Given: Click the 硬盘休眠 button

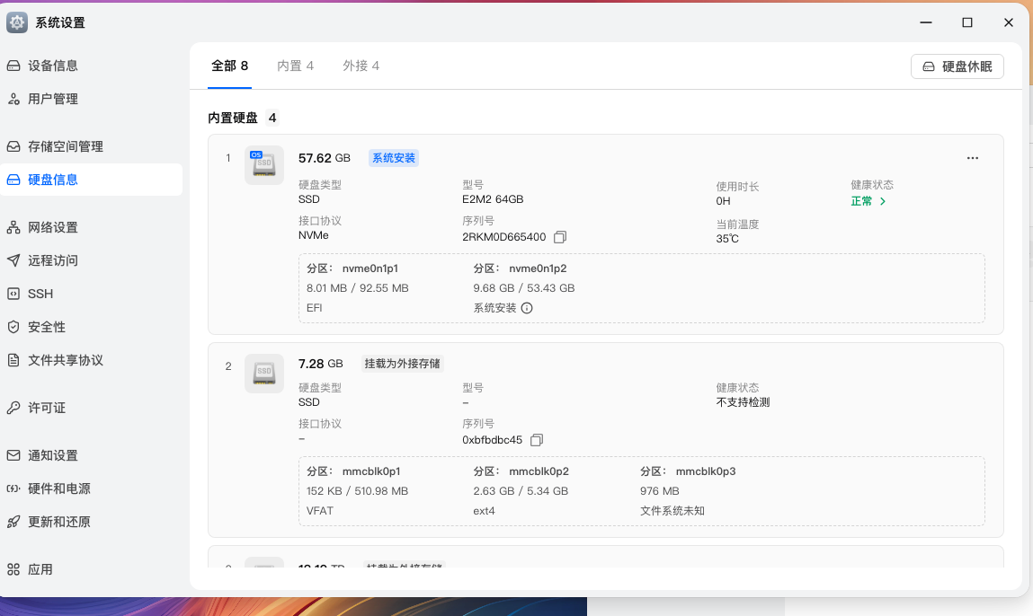Looking at the screenshot, I should click(957, 66).
